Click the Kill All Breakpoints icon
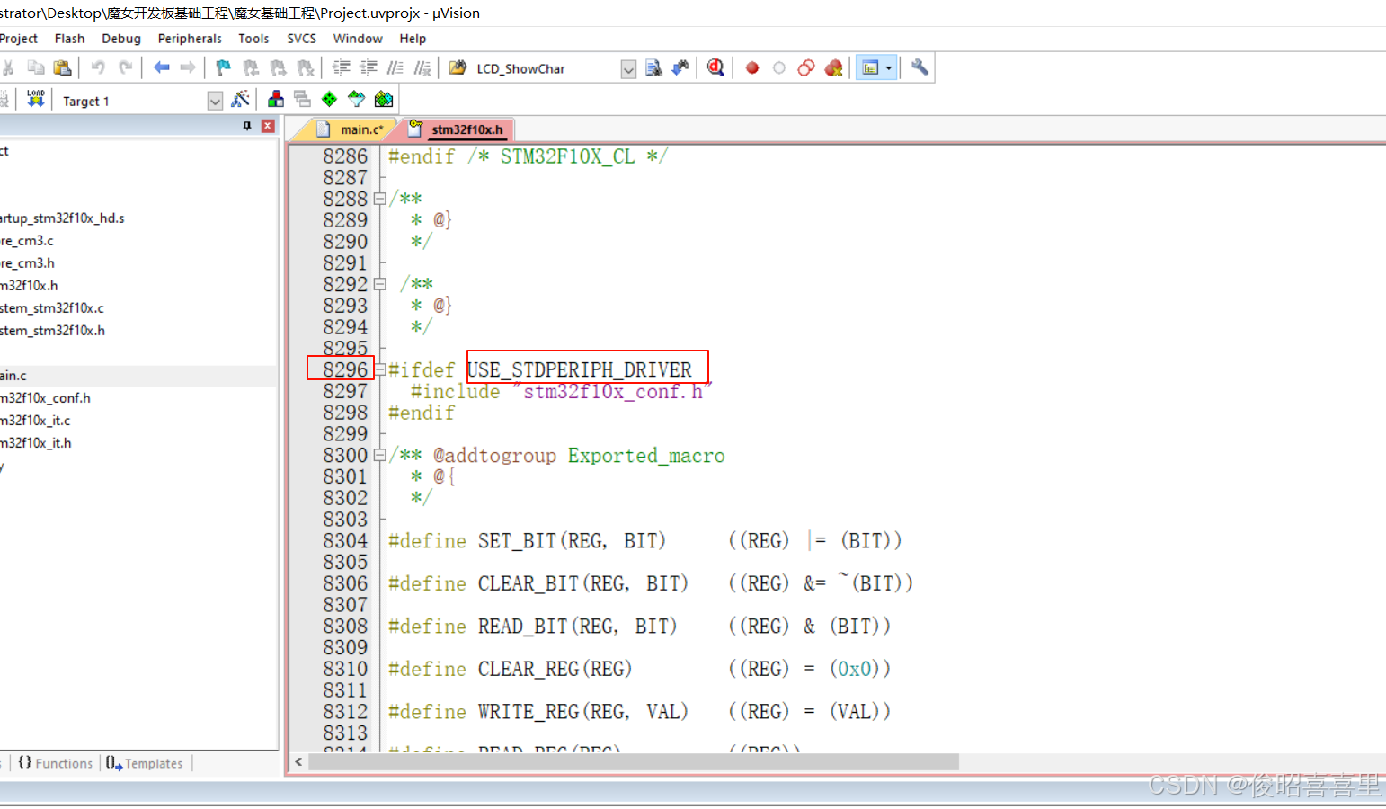 [x=833, y=67]
